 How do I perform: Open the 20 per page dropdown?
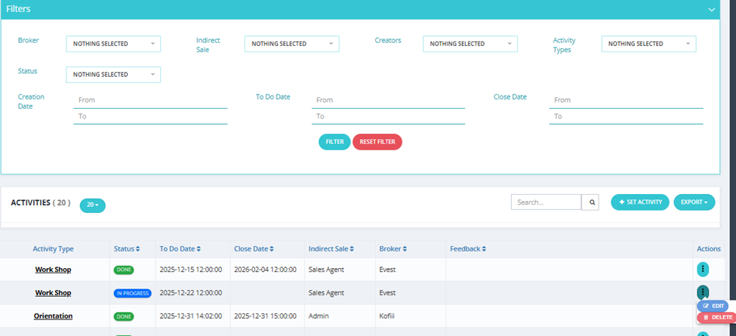(92, 205)
